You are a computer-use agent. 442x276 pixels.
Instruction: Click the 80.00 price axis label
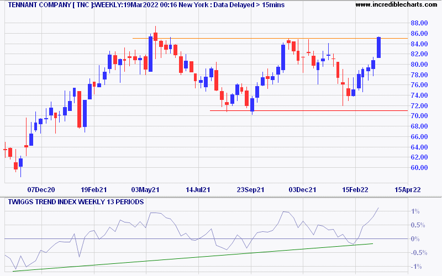419,65
